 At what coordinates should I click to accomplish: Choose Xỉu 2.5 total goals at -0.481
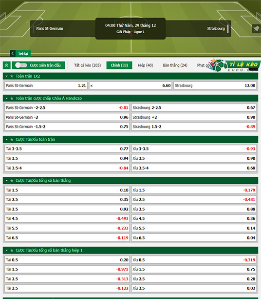[x=194, y=200]
